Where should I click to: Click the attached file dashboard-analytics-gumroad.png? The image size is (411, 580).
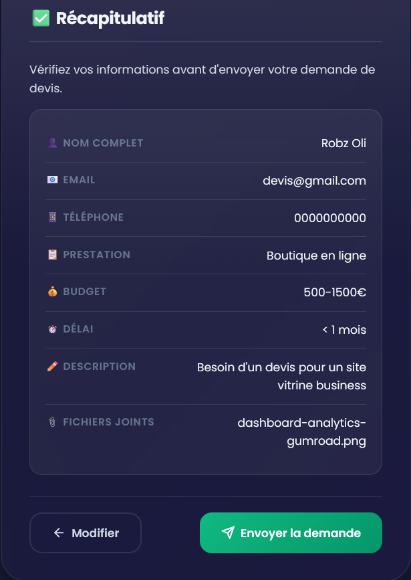click(x=301, y=432)
